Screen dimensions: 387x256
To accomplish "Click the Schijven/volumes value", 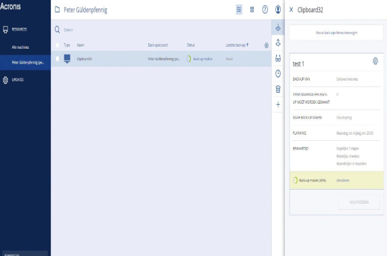I will click(347, 79).
